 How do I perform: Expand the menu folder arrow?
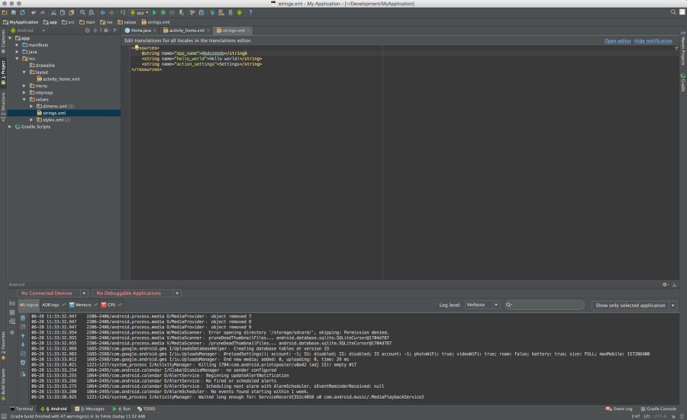24,86
